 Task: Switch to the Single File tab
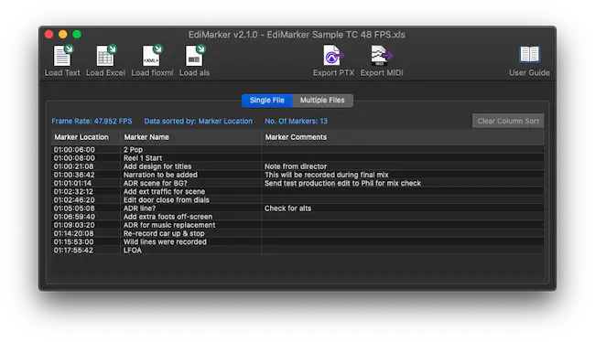point(267,101)
